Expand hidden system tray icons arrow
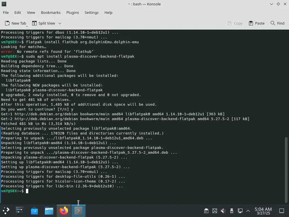Screen dimensions: 289x217 coord(248,211)
